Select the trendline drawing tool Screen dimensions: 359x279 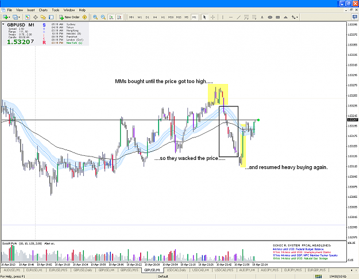pyautogui.click(x=238, y=17)
